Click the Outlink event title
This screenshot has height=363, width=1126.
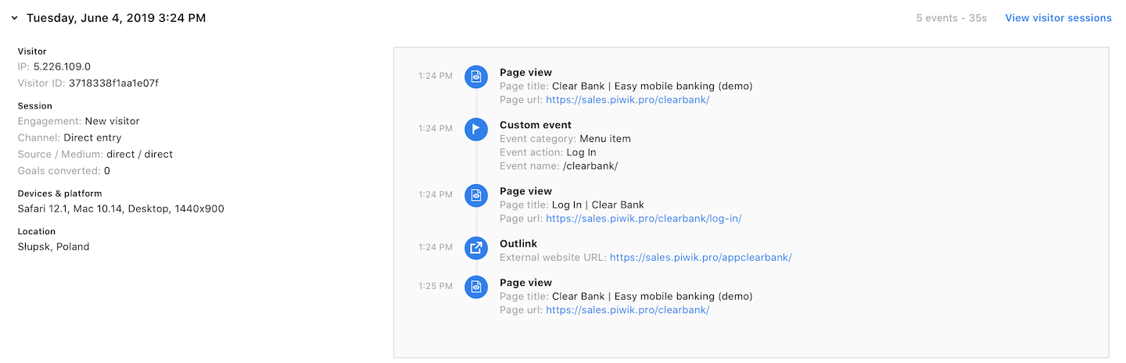pyautogui.click(x=518, y=244)
